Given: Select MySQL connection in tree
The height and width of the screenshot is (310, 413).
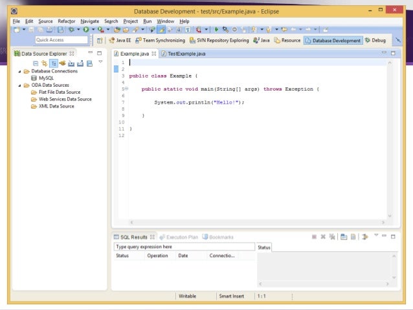Looking at the screenshot, I should point(47,78).
